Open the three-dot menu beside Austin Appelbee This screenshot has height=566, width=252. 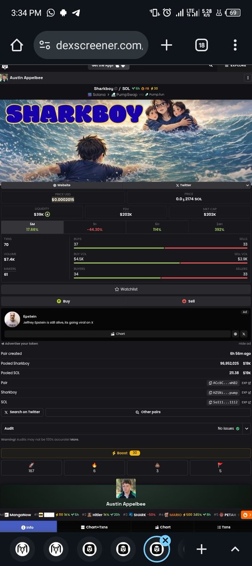(247, 78)
